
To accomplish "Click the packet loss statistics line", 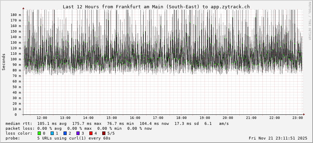I will point(79,128).
